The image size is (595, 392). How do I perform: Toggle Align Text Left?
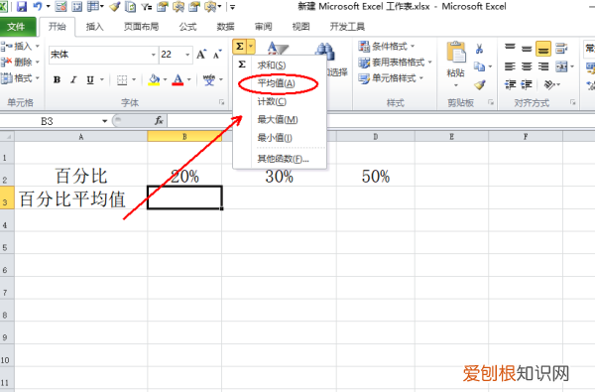point(510,66)
